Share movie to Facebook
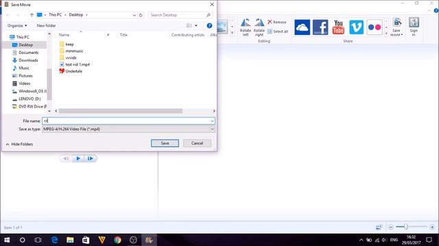439x246 pixels. pyautogui.click(x=320, y=27)
